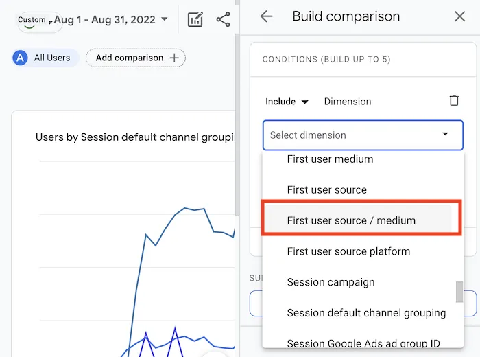Click the back arrow in Build comparison
The image size is (480, 357).
coord(266,16)
